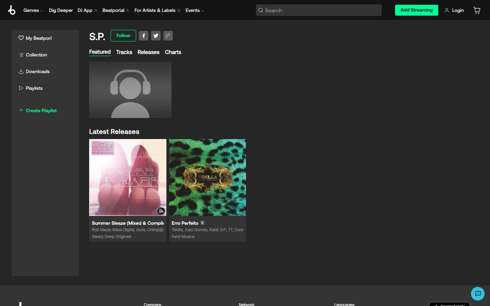Image resolution: width=490 pixels, height=306 pixels.
Task: Expand the Genres dropdown
Action: [33, 10]
